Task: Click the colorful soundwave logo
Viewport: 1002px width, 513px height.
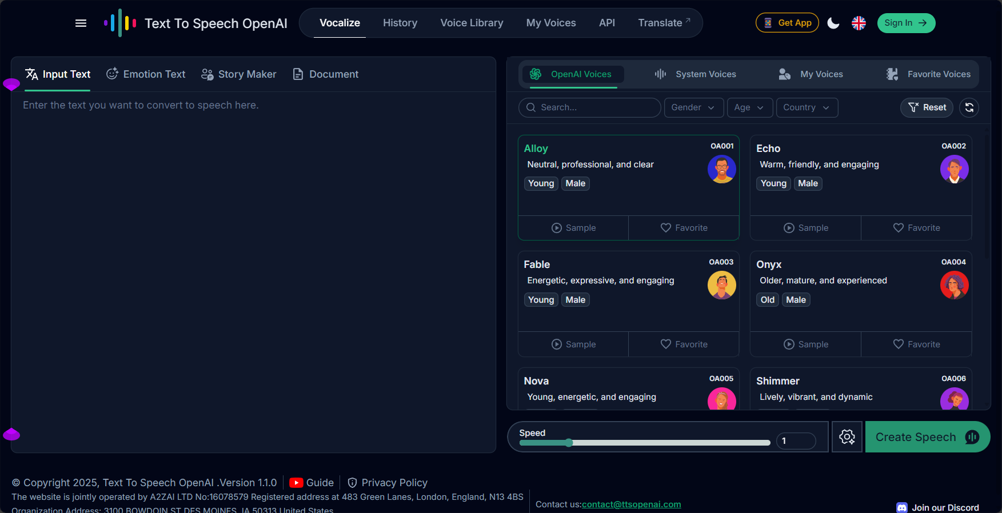Action: tap(120, 23)
